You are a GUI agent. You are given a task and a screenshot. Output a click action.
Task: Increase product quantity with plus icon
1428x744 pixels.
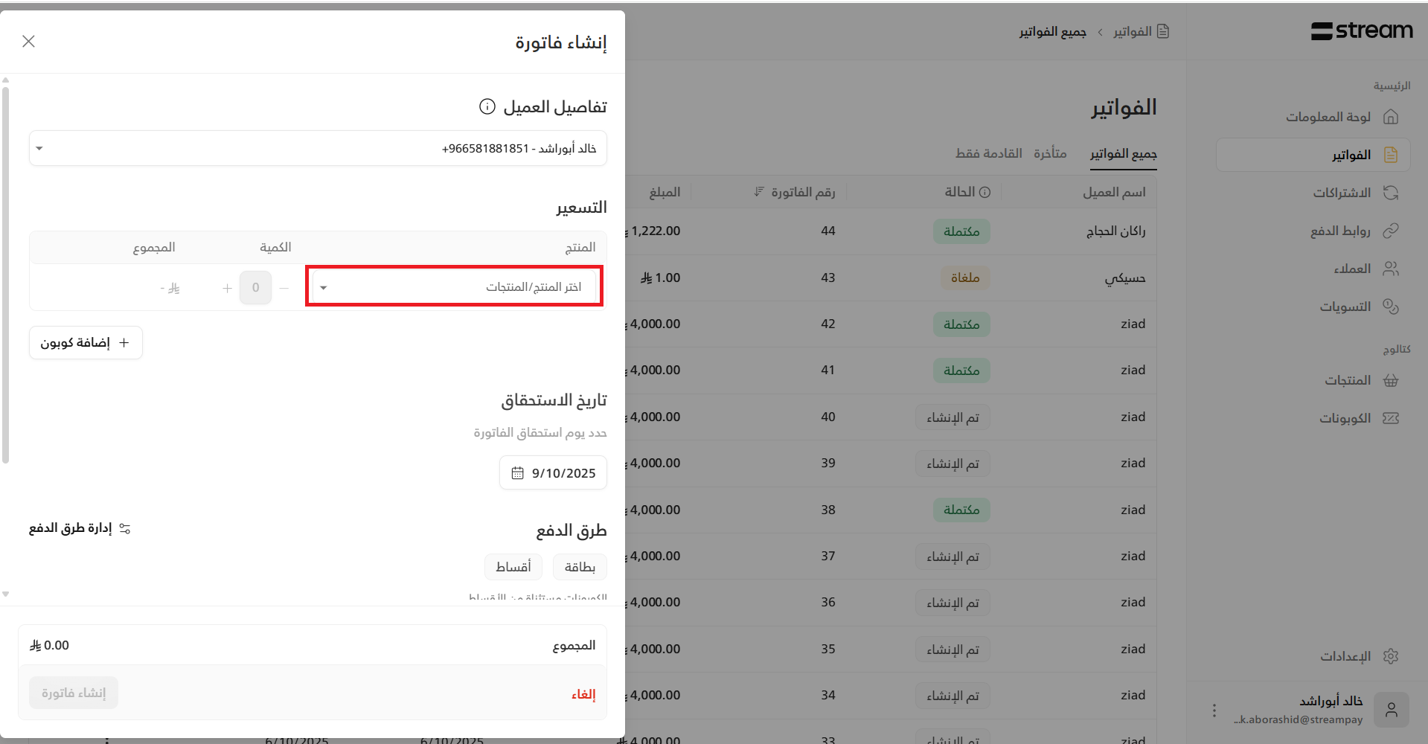point(227,288)
